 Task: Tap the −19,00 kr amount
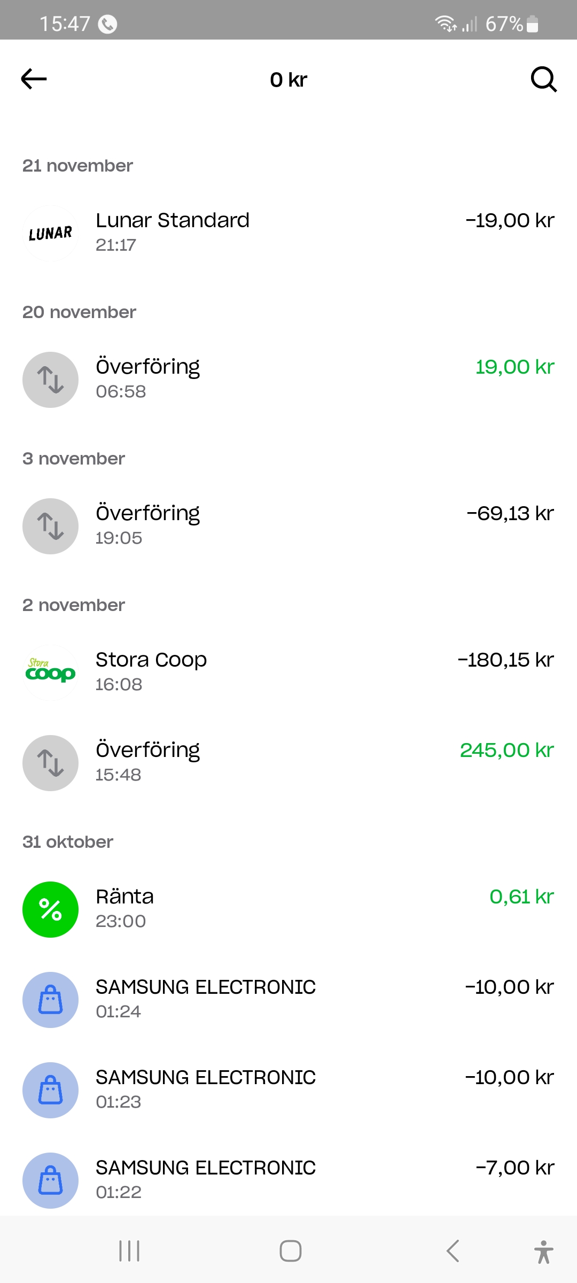pyautogui.click(x=510, y=221)
